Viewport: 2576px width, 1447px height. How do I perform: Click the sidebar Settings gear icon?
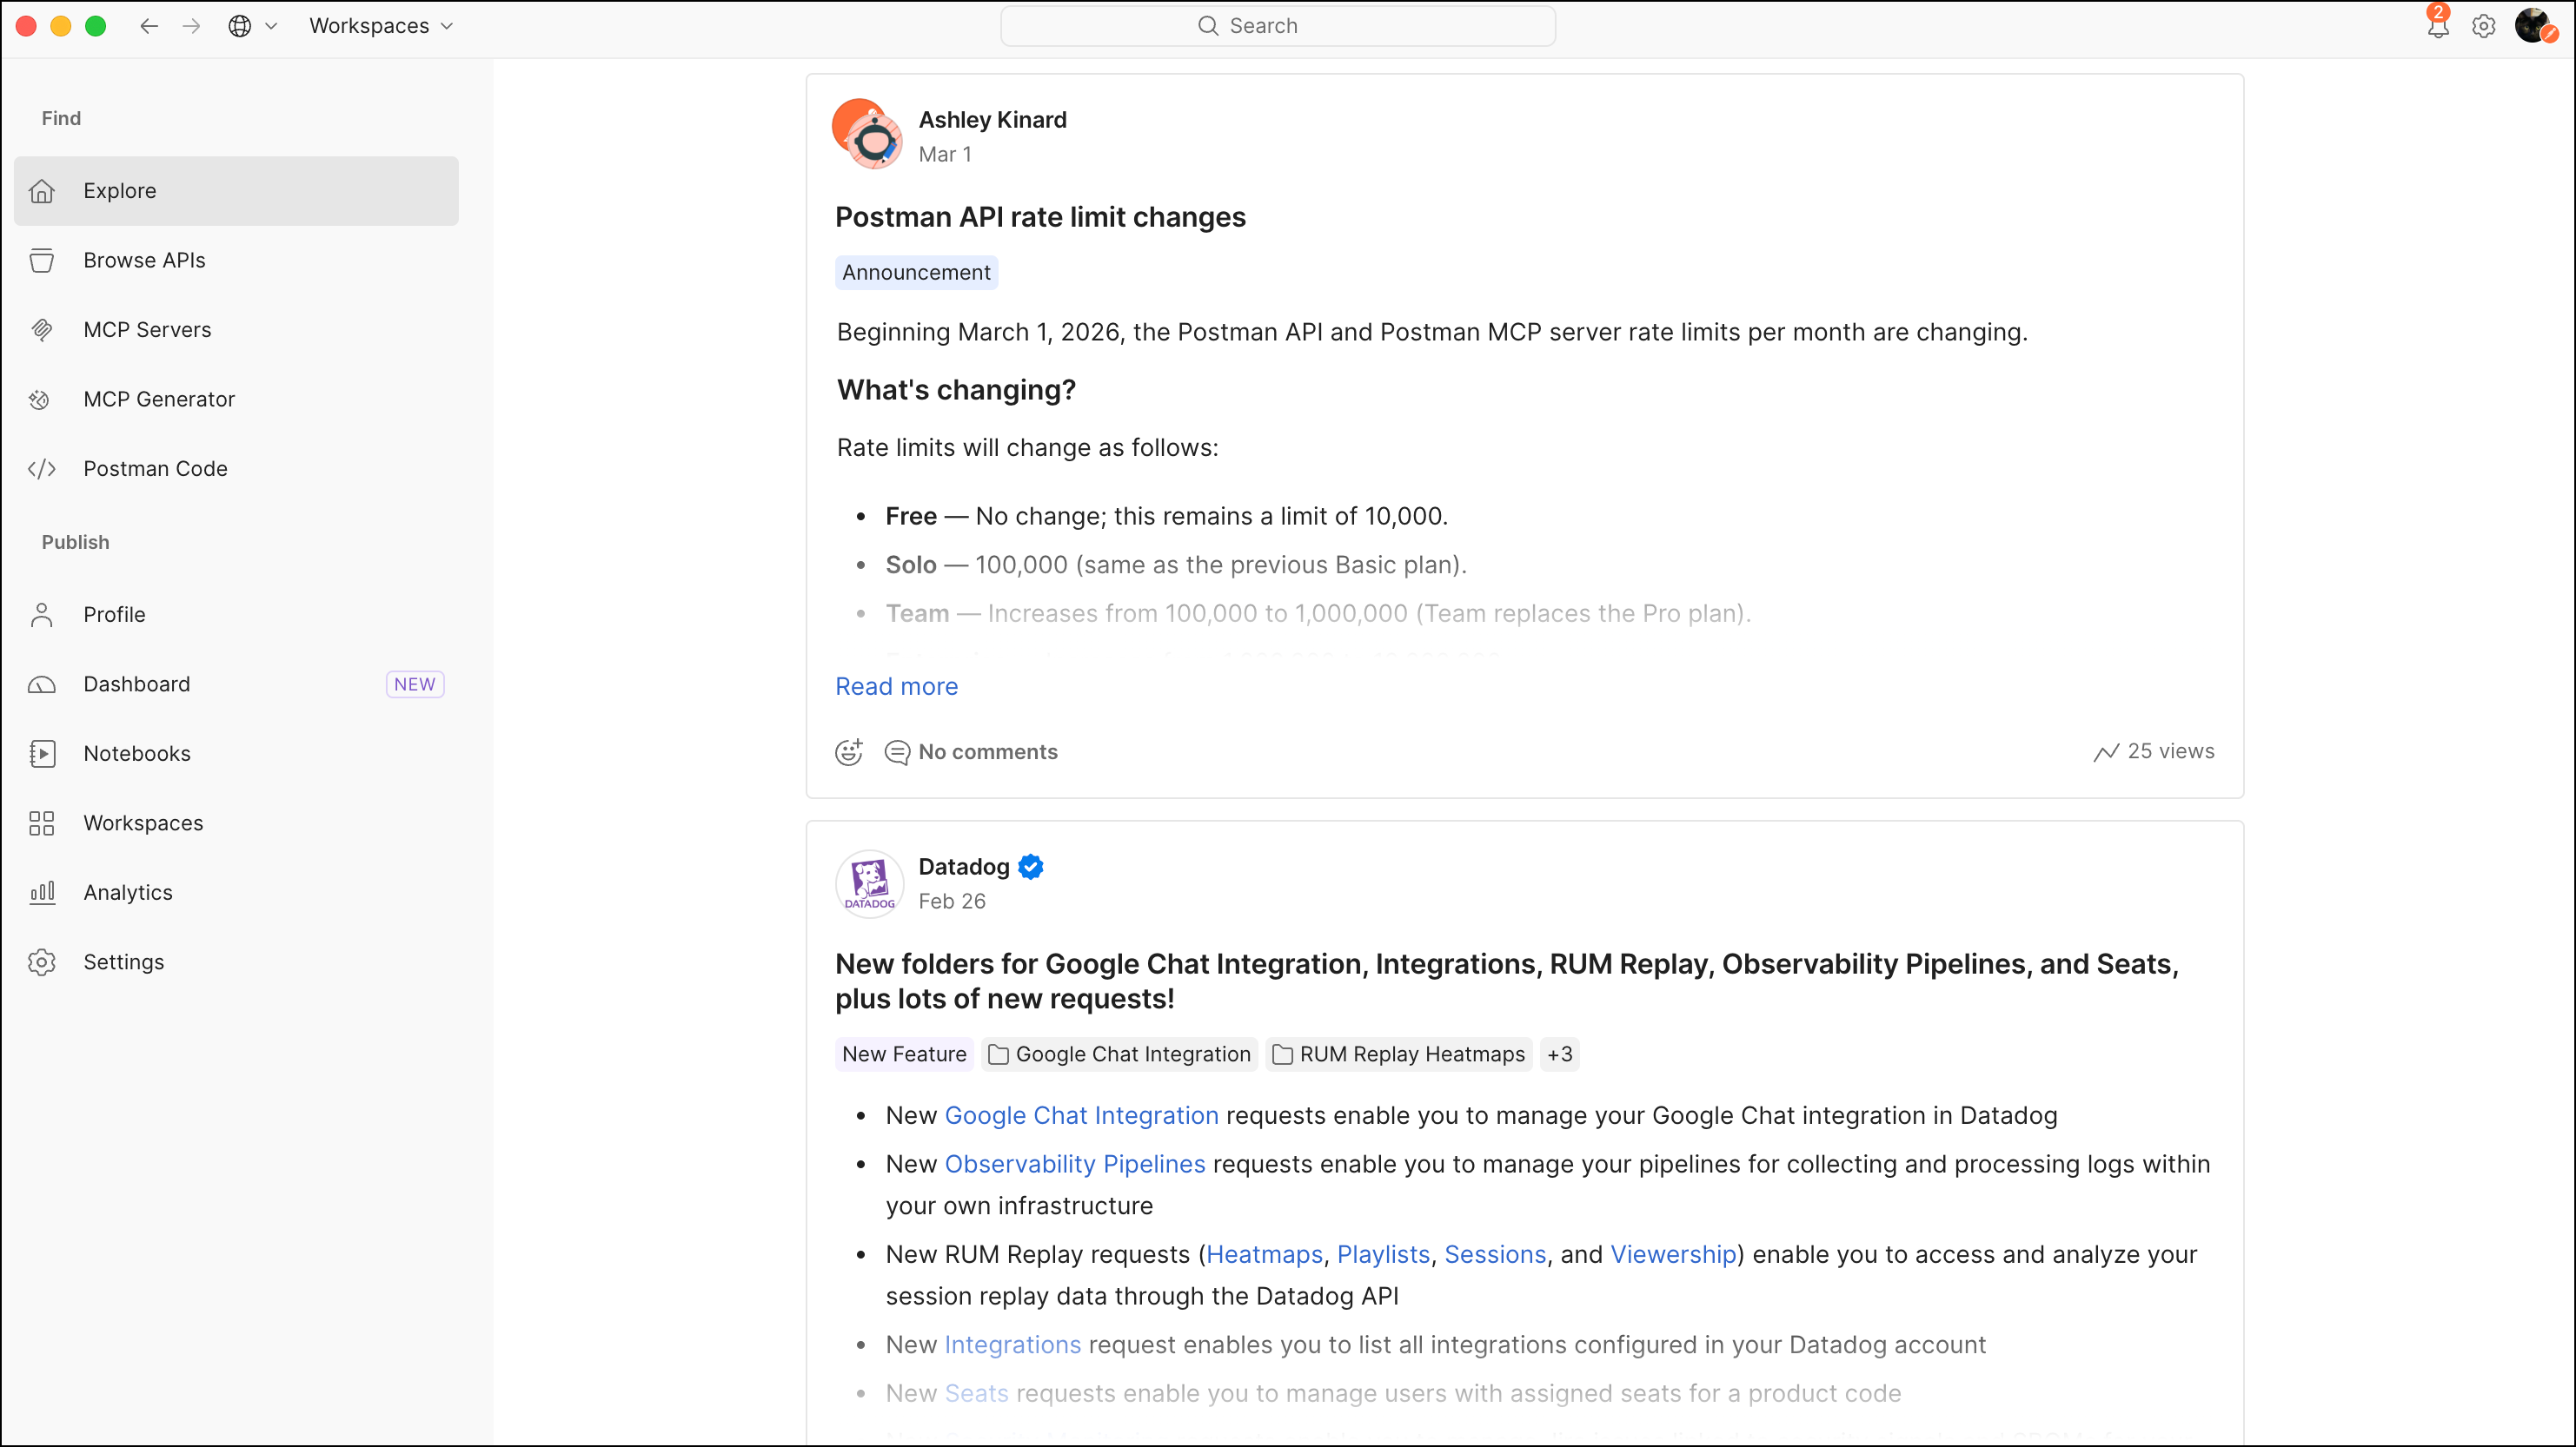click(42, 962)
